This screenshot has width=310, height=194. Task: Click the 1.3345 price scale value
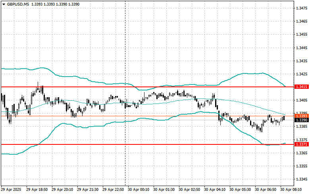tap(302, 179)
